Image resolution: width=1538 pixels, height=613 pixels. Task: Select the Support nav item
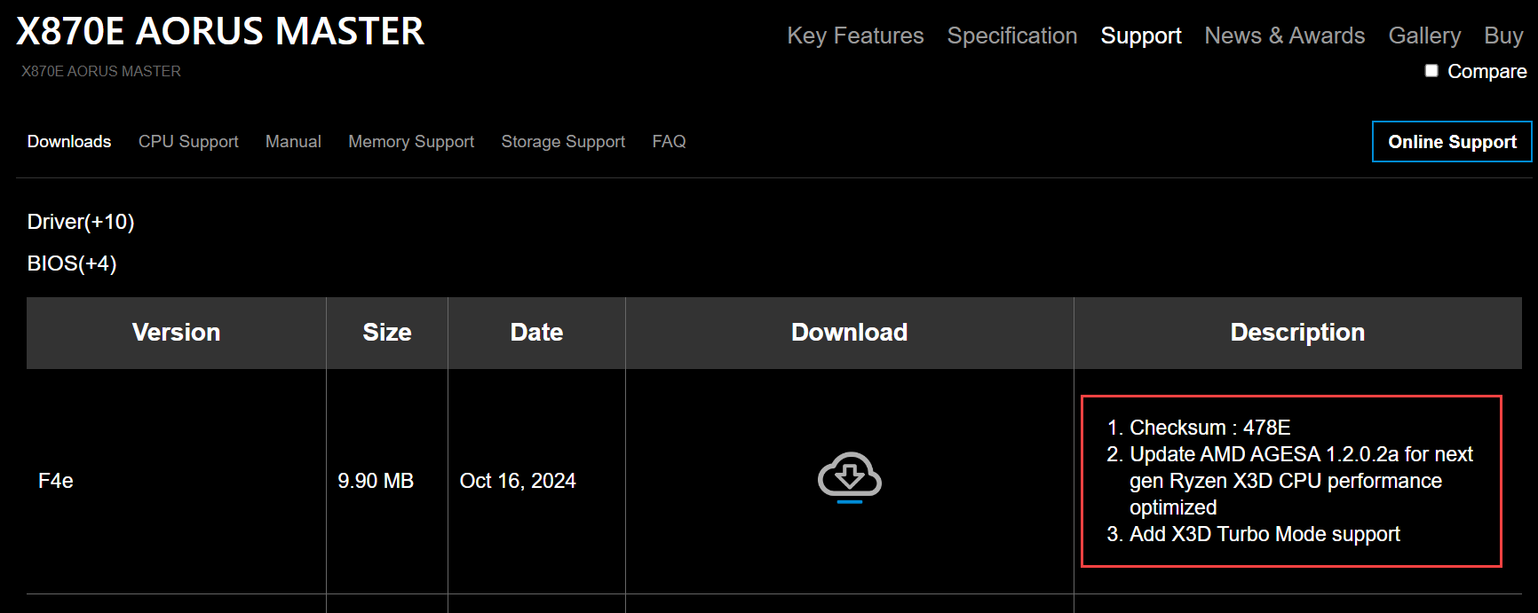tap(1140, 35)
